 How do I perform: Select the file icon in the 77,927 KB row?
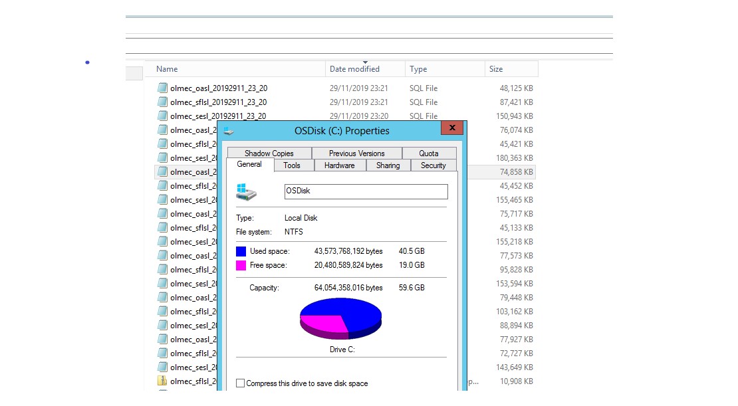(162, 339)
